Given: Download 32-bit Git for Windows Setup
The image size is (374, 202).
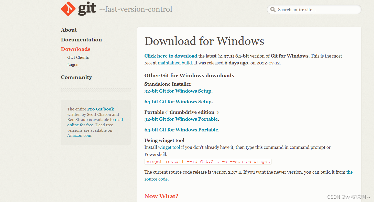Looking at the screenshot, I should 178,91.
